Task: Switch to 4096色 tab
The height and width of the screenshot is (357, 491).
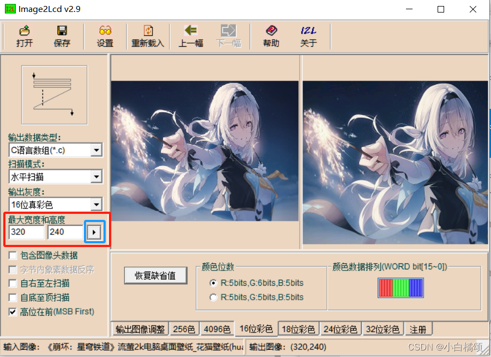Action: coord(217,329)
